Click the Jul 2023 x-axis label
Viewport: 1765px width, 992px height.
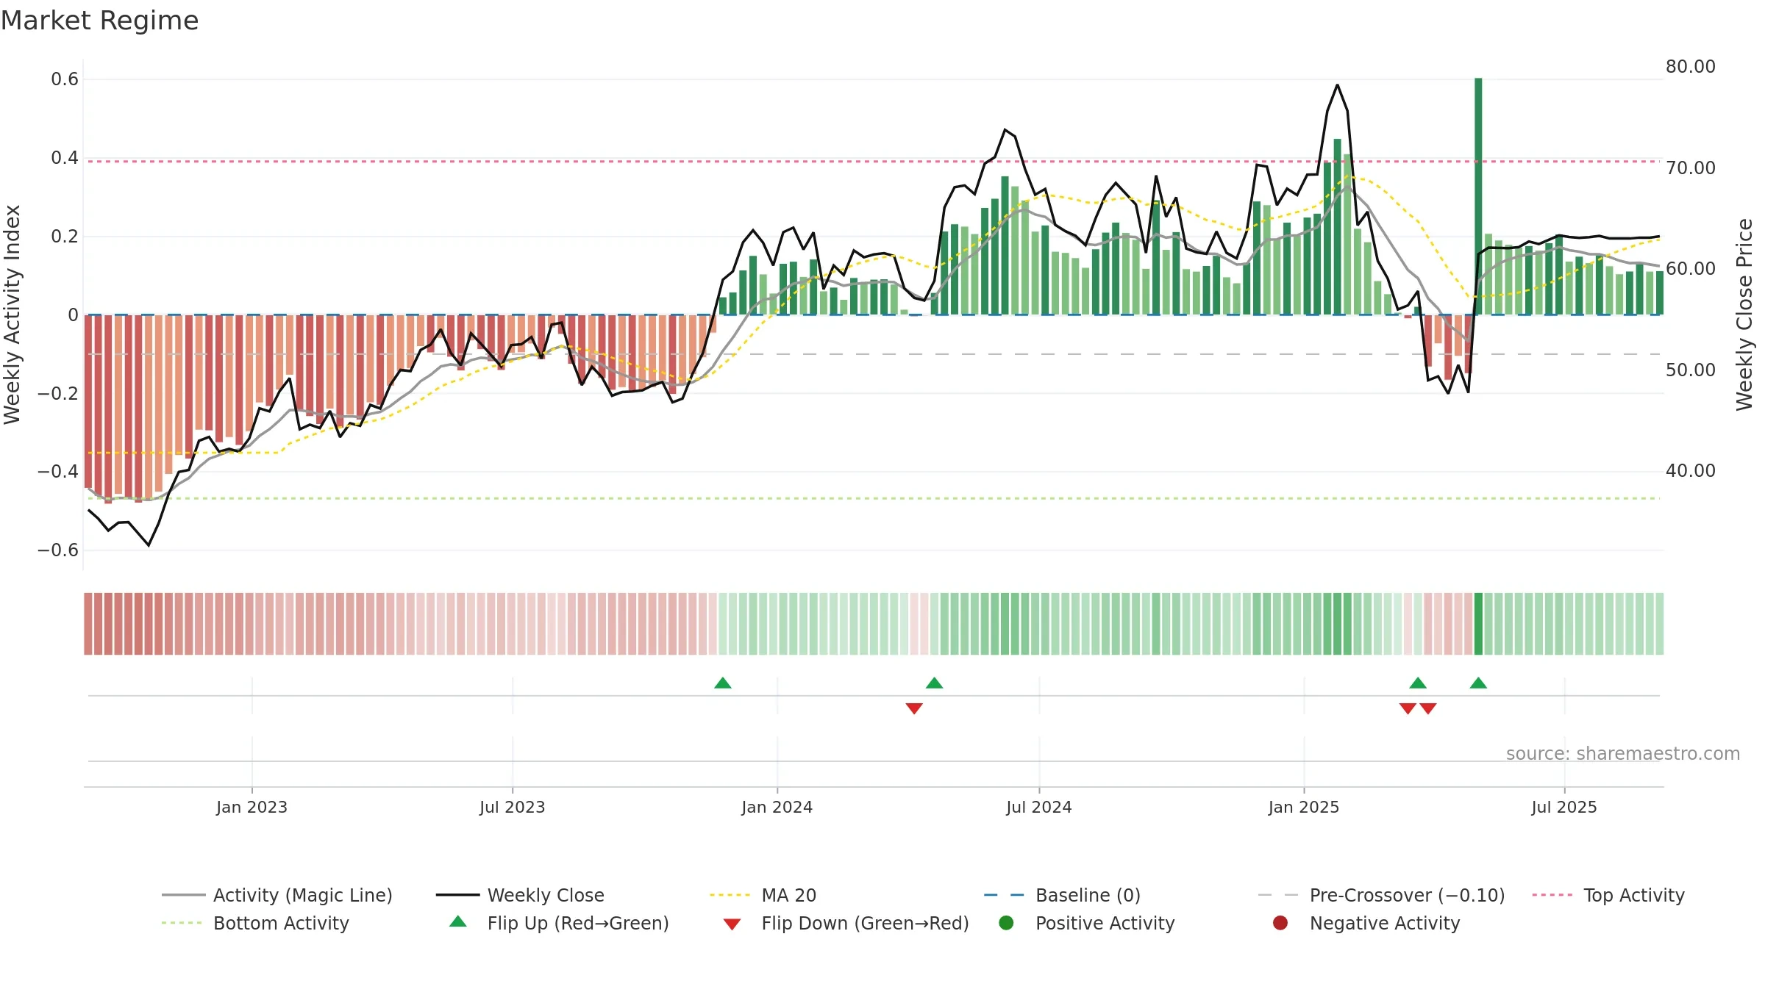(513, 807)
